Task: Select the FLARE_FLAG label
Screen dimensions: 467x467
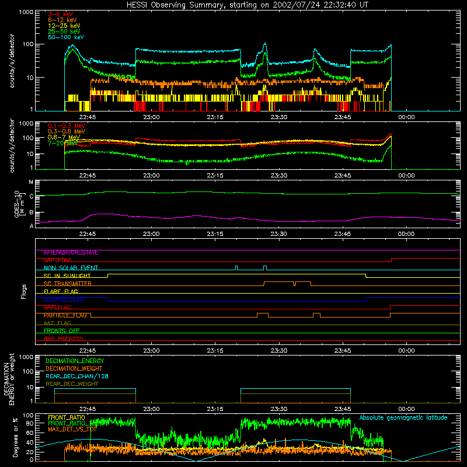Action: [x=61, y=291]
